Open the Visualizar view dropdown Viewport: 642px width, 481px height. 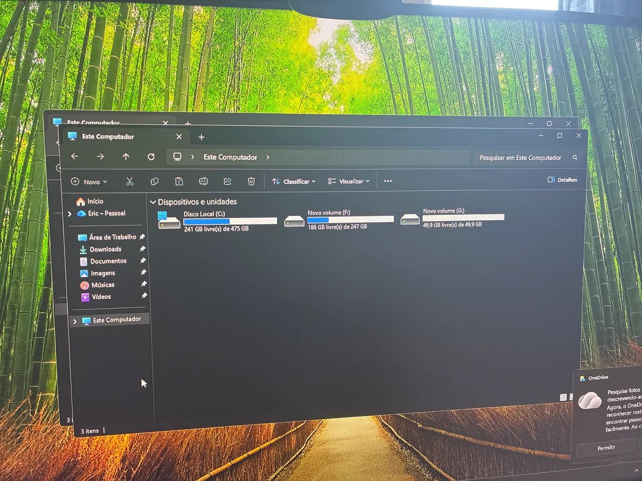coord(349,181)
